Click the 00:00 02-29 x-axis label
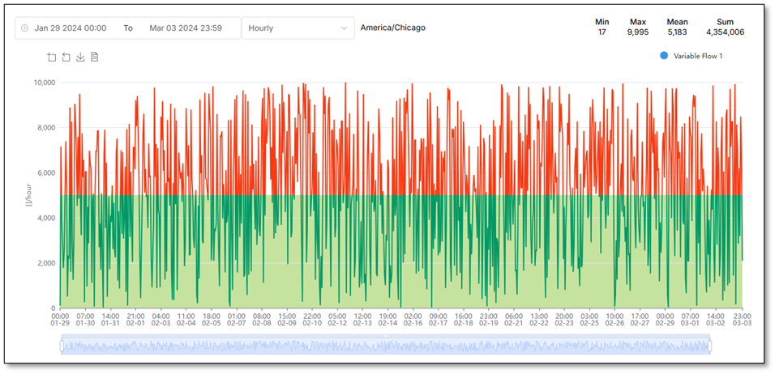 click(x=665, y=319)
